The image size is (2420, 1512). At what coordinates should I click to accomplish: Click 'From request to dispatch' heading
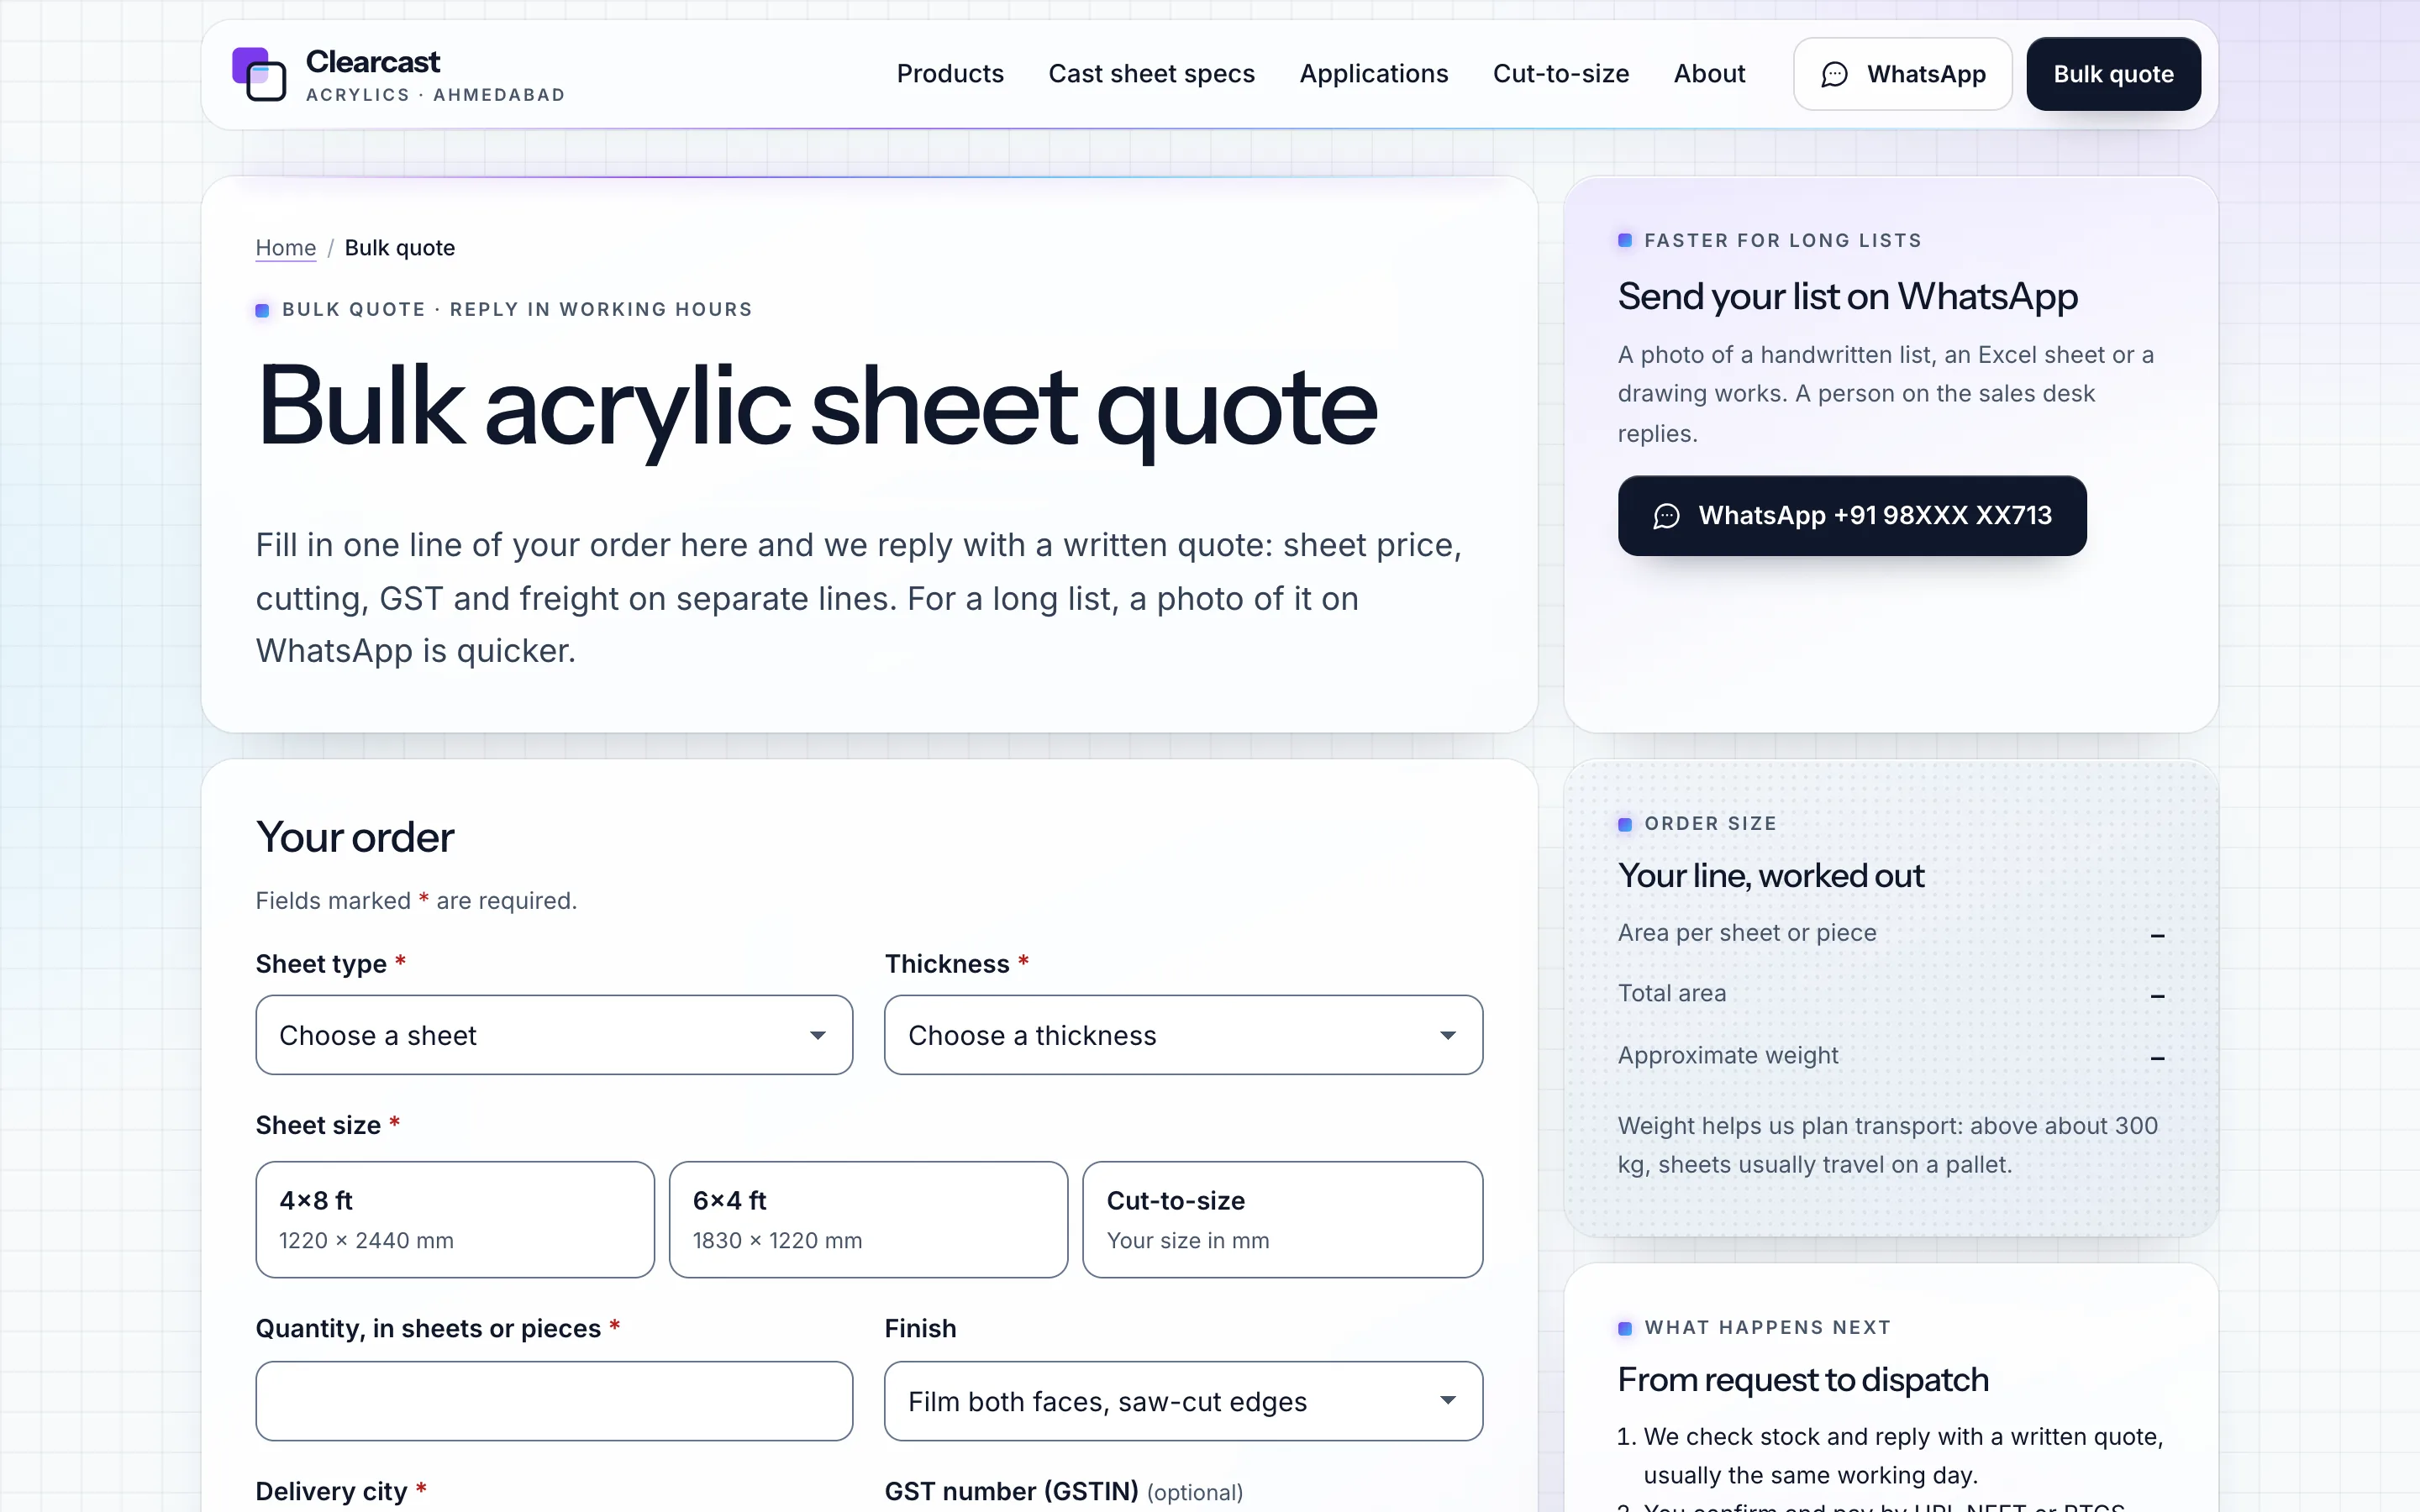1803,1380
